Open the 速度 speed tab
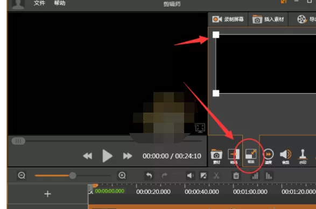 (268, 157)
